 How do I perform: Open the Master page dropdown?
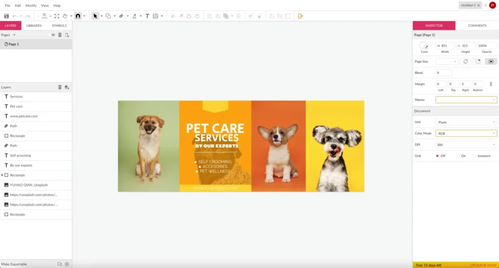coord(466,99)
